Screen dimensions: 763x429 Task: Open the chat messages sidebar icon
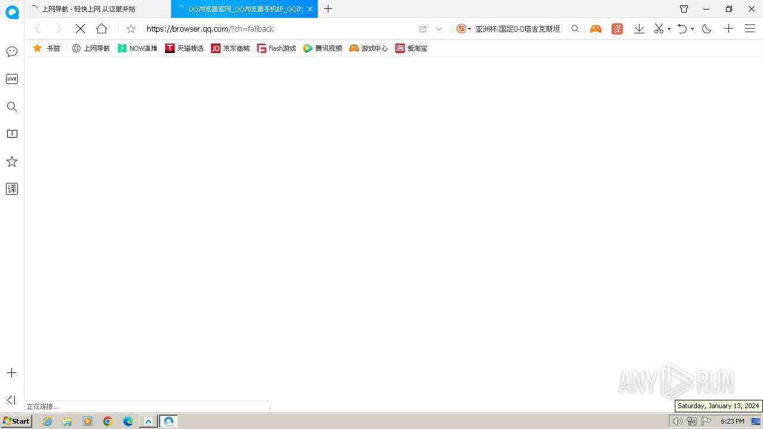[12, 52]
